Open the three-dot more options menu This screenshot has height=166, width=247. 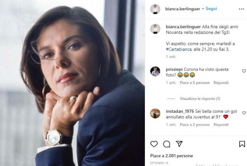(x=241, y=9)
